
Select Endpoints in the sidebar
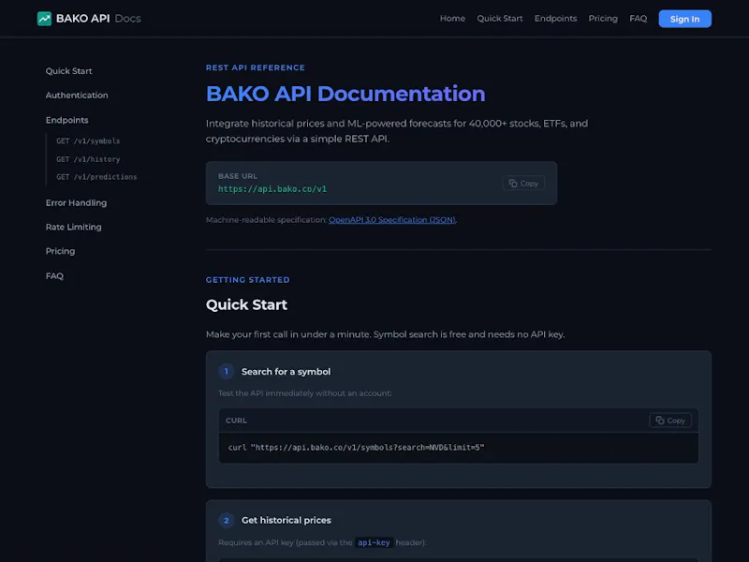pos(66,120)
